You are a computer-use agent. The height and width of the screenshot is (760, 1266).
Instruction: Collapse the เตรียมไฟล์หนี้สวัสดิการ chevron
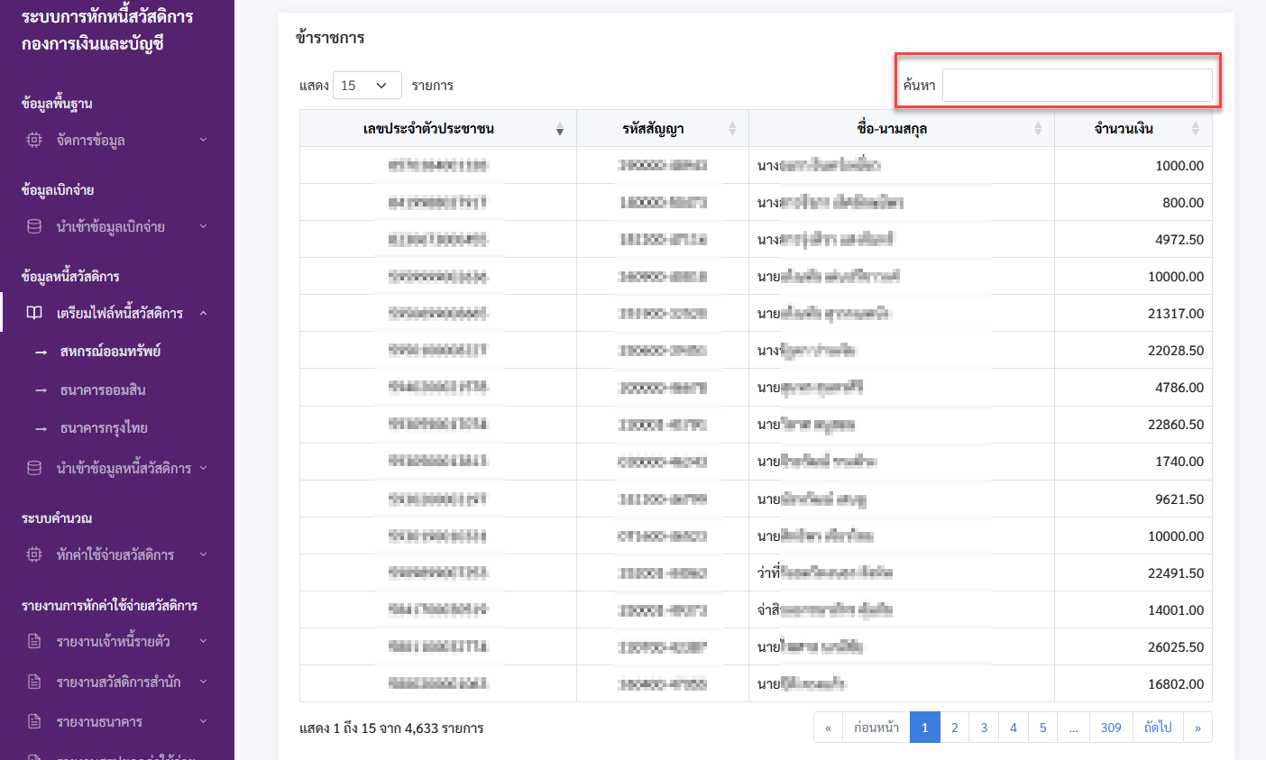click(x=203, y=313)
